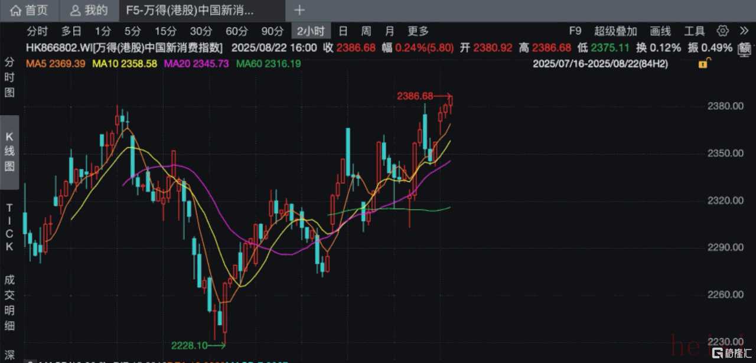Click the 超级叠加 overlay button
The height and width of the screenshot is (363, 756).
click(615, 31)
